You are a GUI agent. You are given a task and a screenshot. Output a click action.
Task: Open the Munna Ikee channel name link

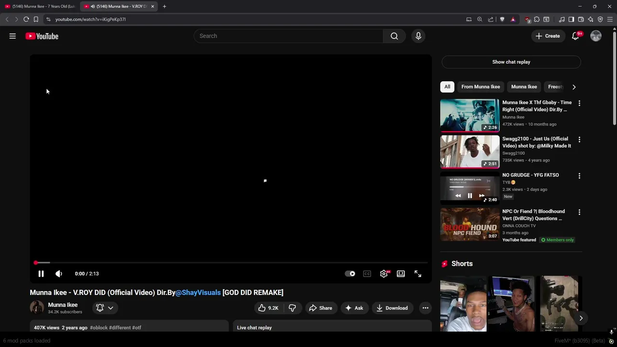coord(63,305)
